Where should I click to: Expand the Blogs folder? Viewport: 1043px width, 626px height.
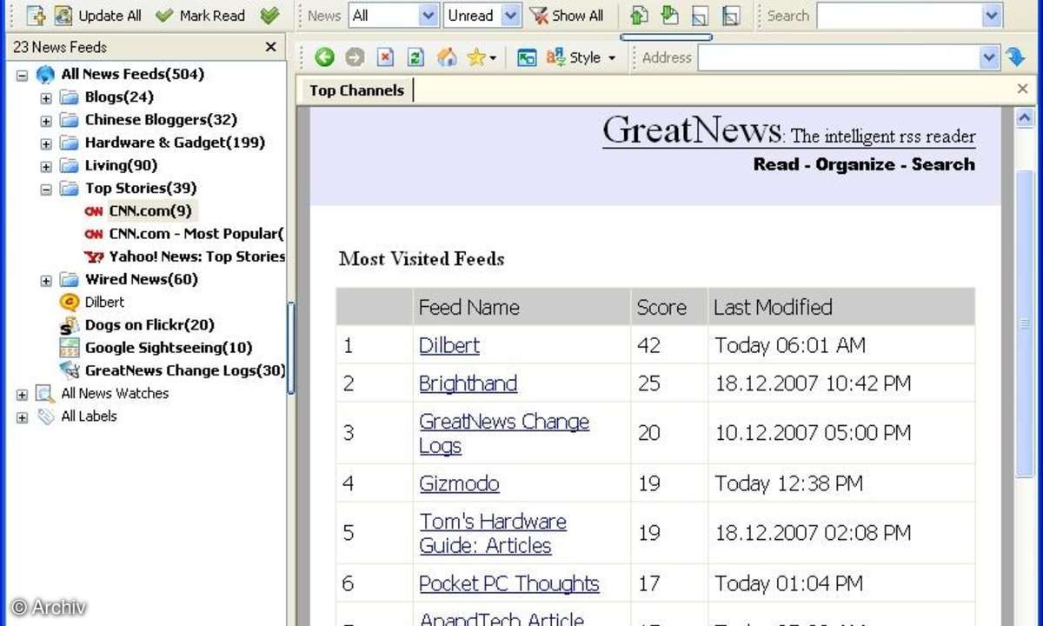(x=46, y=98)
